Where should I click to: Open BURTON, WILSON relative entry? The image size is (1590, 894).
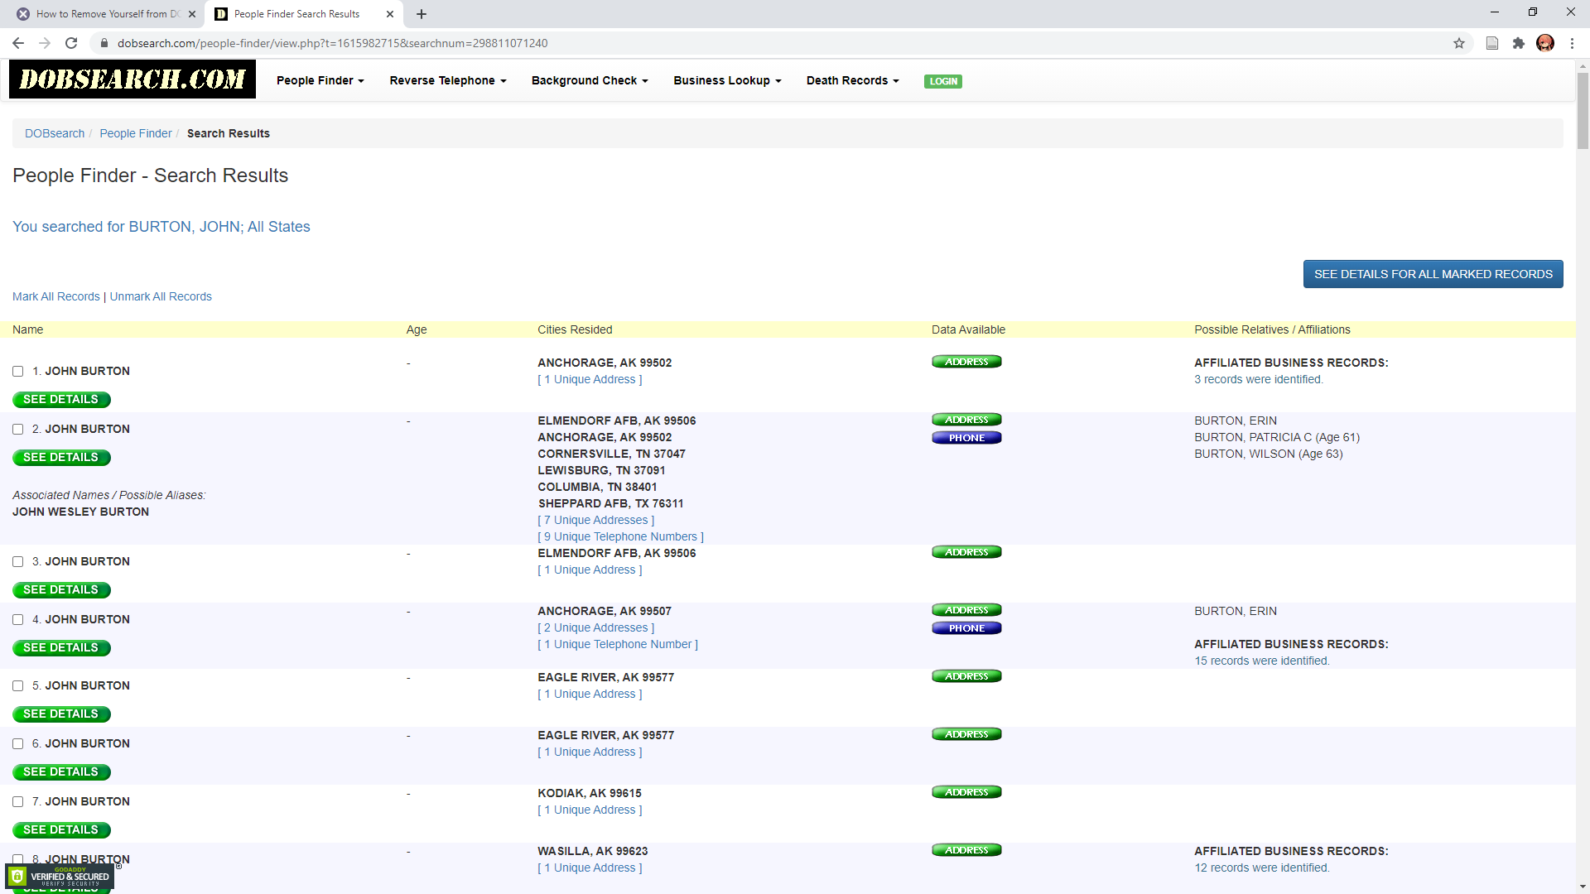click(1269, 454)
